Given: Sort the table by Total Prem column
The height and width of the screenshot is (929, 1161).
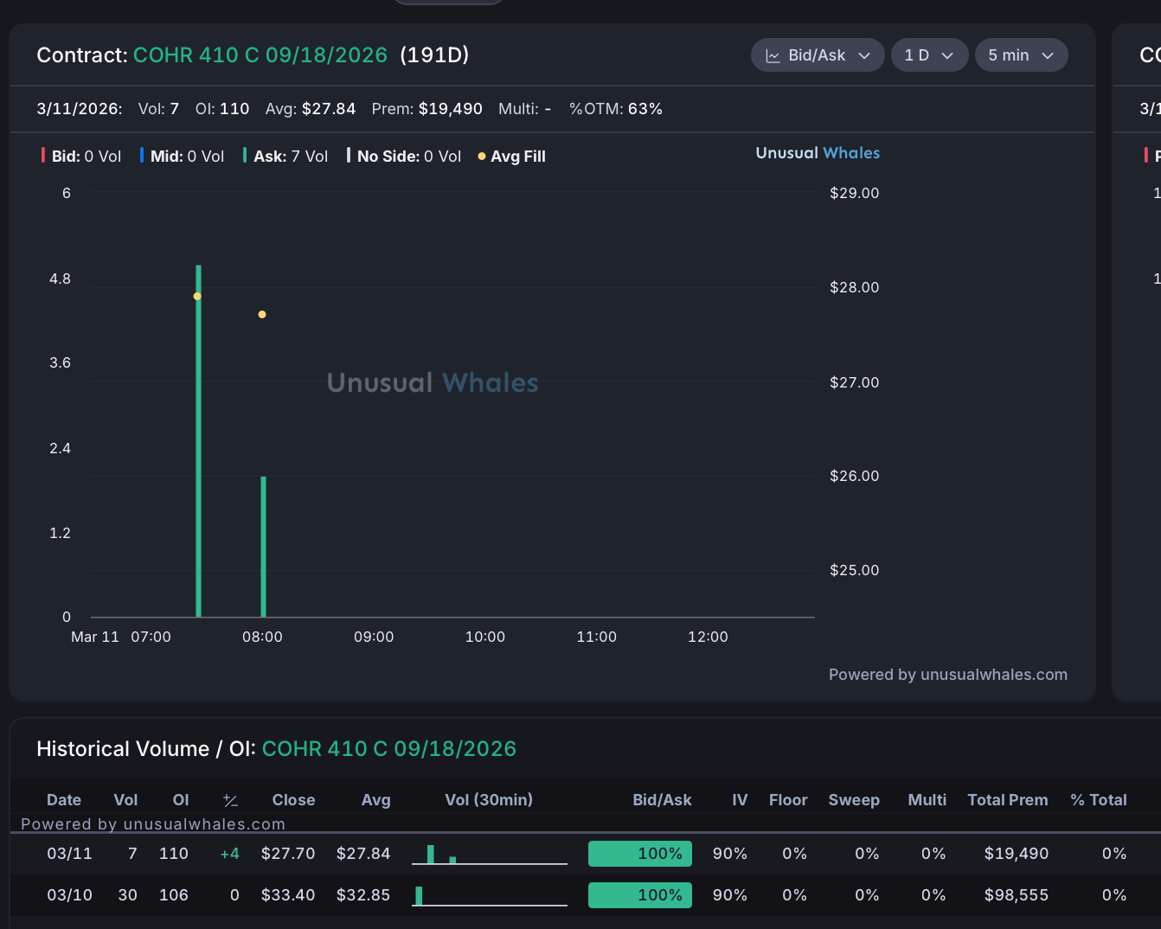Looking at the screenshot, I should pyautogui.click(x=1008, y=800).
